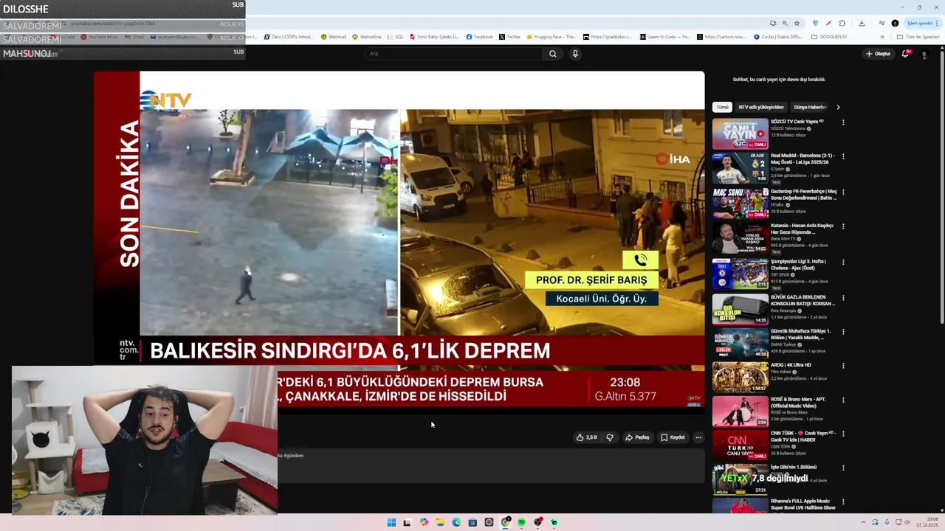Open SÖZCÜ TV Canlı Yayını thumbnail
Viewport: 945px width, 531px height.
pos(740,134)
